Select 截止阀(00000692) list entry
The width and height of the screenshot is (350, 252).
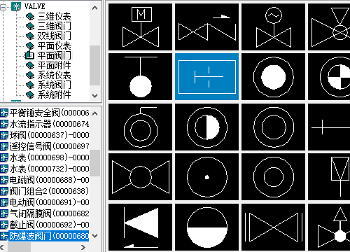coord(49,225)
